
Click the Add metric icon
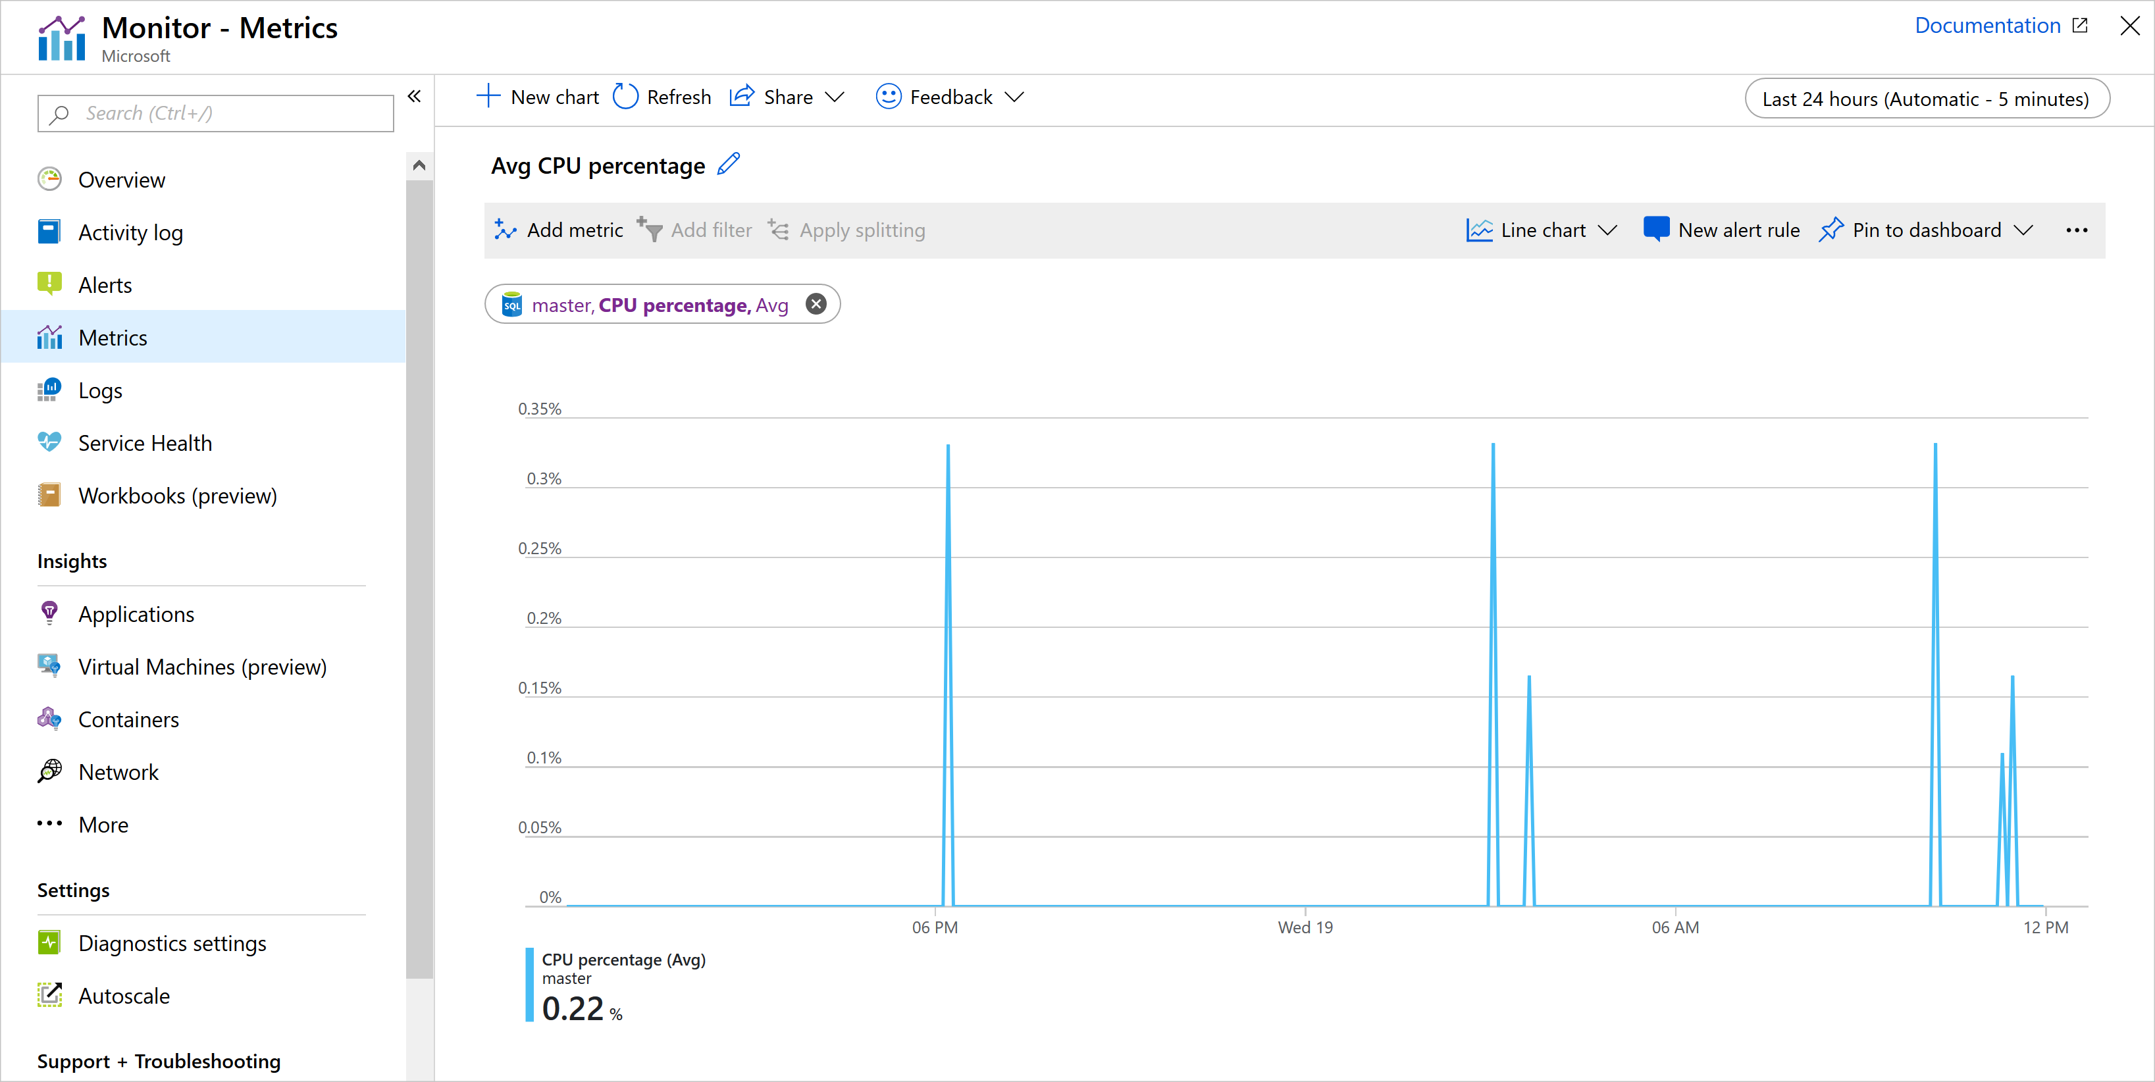coord(504,230)
